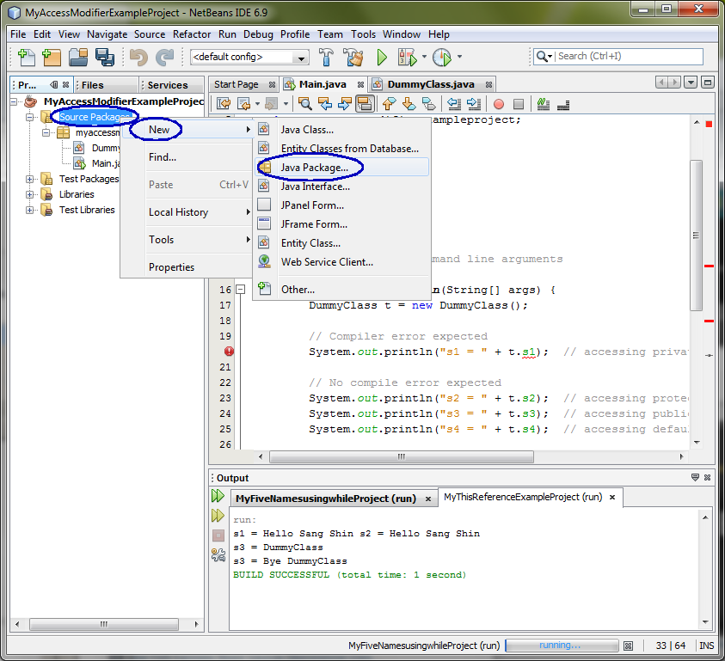
Task: Click the Redo toolbar icon
Action: click(x=164, y=57)
